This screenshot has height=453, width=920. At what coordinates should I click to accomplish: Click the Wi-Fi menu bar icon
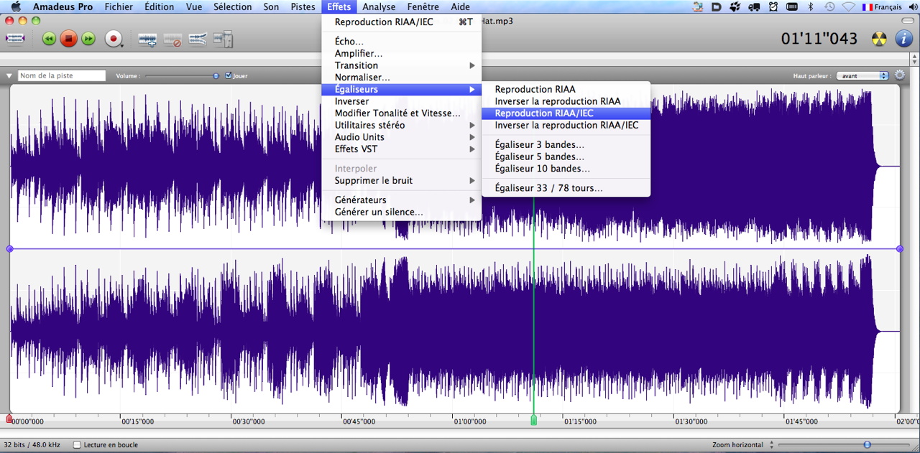tap(849, 6)
